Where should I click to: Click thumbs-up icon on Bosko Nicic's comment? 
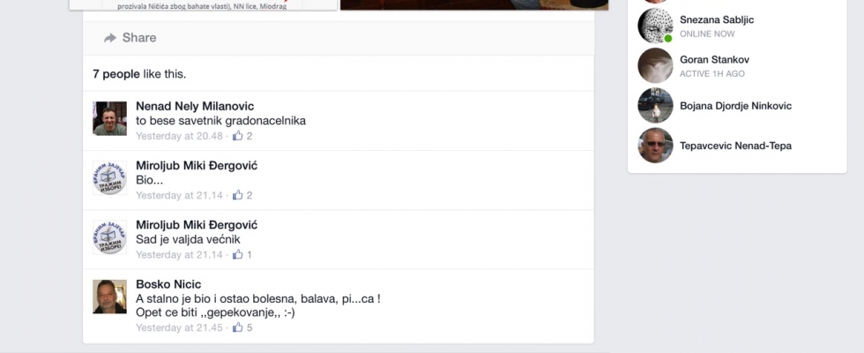tap(237, 327)
